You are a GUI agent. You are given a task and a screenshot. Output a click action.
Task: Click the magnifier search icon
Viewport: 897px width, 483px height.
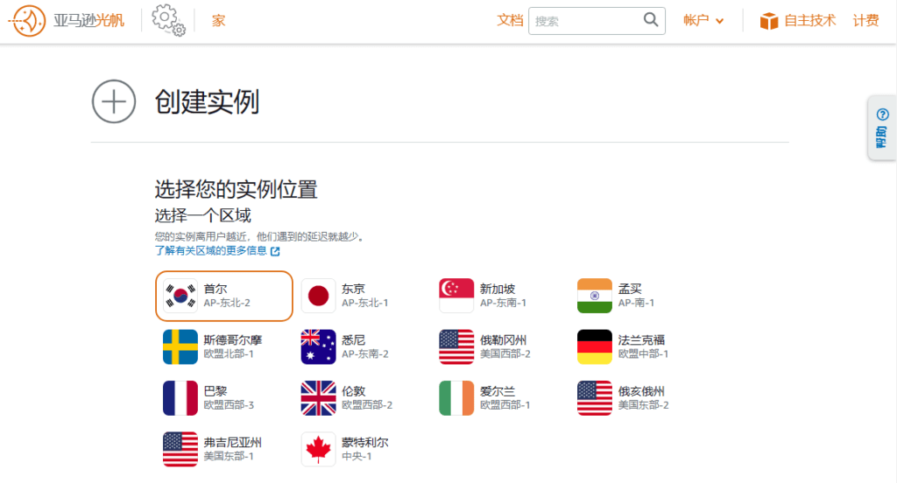[x=651, y=20]
